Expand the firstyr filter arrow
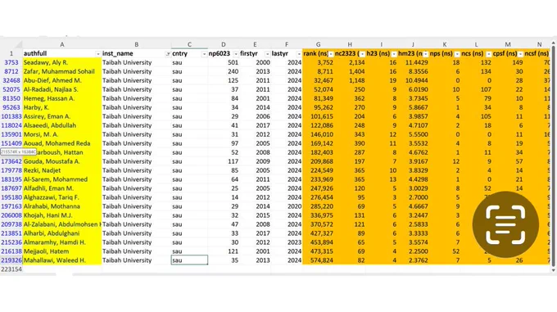The height and width of the screenshot is (312, 557). click(x=267, y=54)
